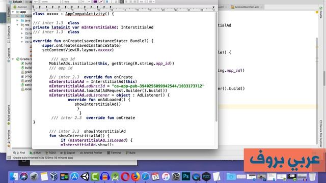Click Android Studio icon in dock
The height and width of the screenshot is (183, 326).
(x=115, y=176)
